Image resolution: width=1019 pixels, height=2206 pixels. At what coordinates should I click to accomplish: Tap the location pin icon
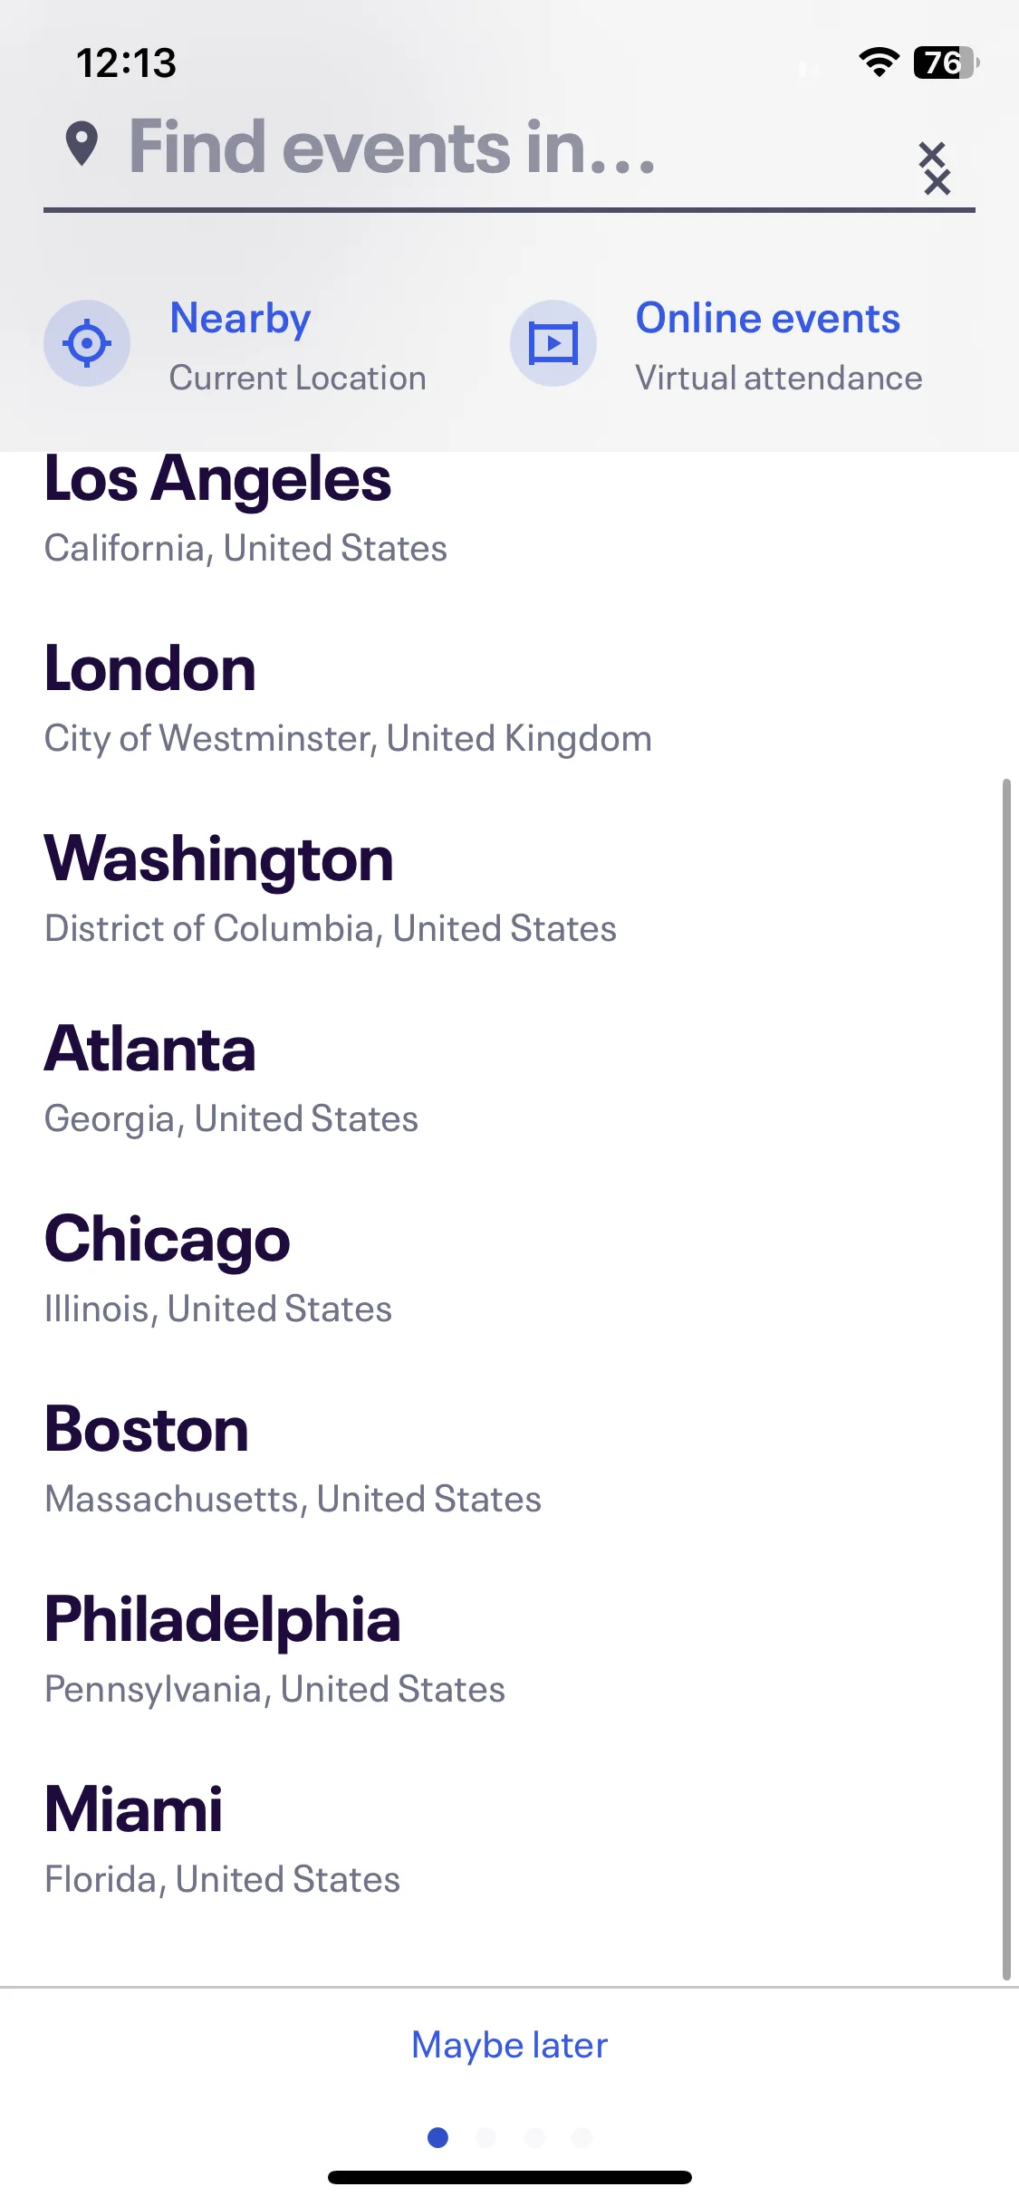click(82, 144)
